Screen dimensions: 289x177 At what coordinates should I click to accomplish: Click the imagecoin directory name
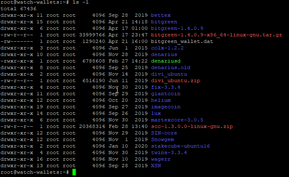165,107
